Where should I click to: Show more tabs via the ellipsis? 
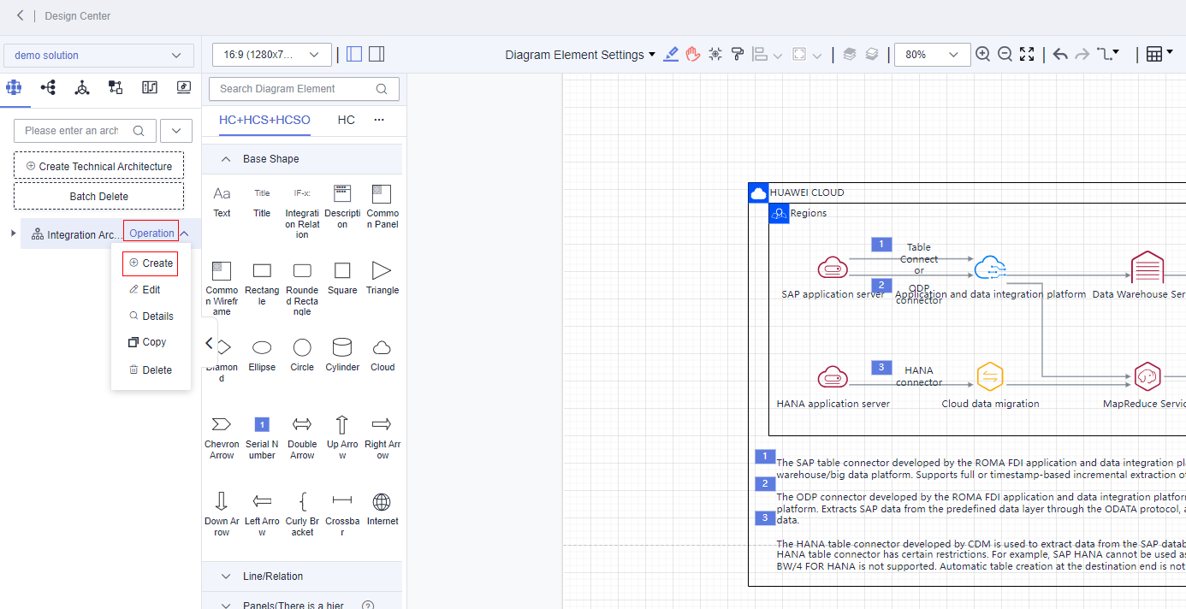click(x=380, y=121)
